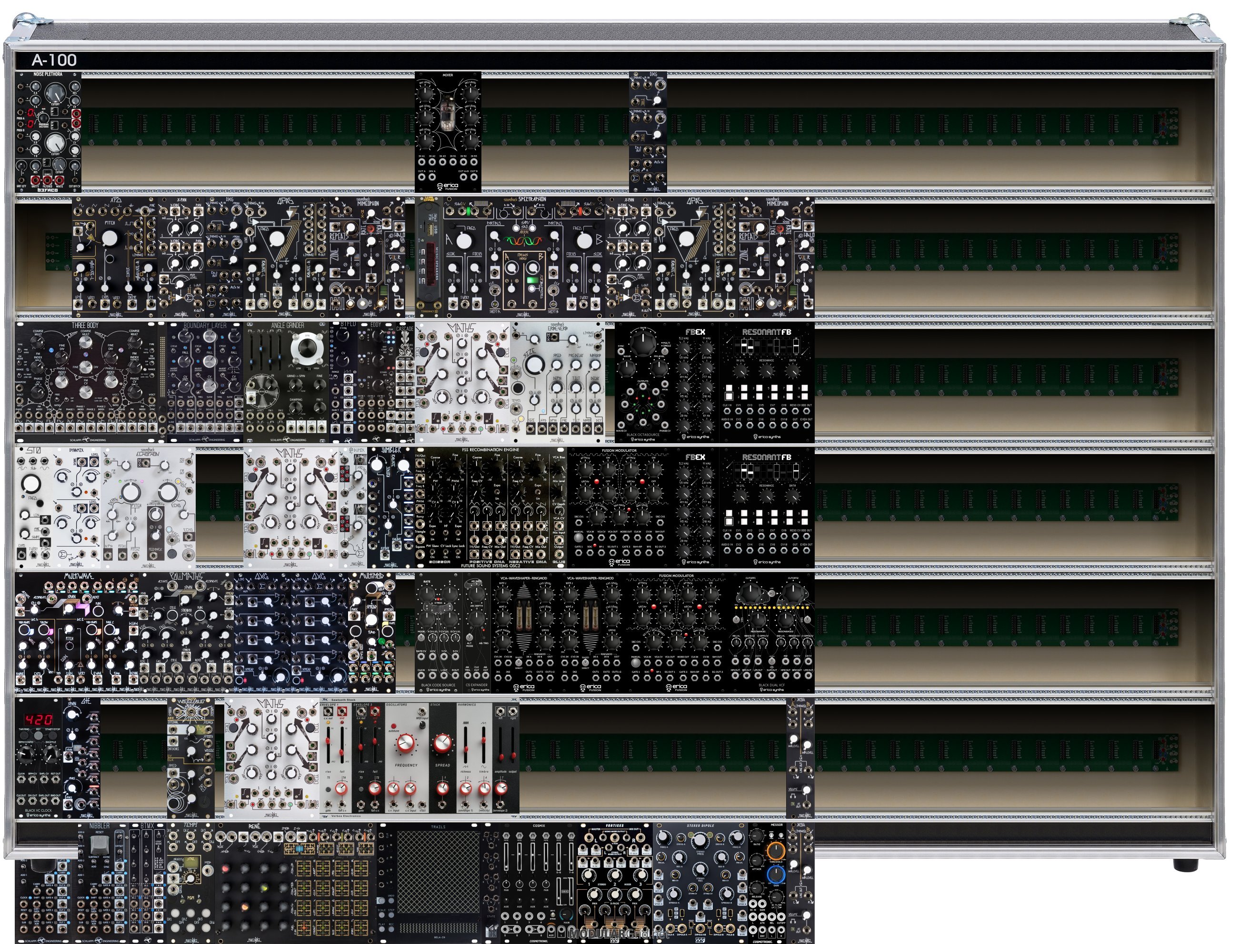This screenshot has width=1239, height=944.
Task: Select the USB Music Speakers player module
Action: pyautogui.click(x=430, y=258)
